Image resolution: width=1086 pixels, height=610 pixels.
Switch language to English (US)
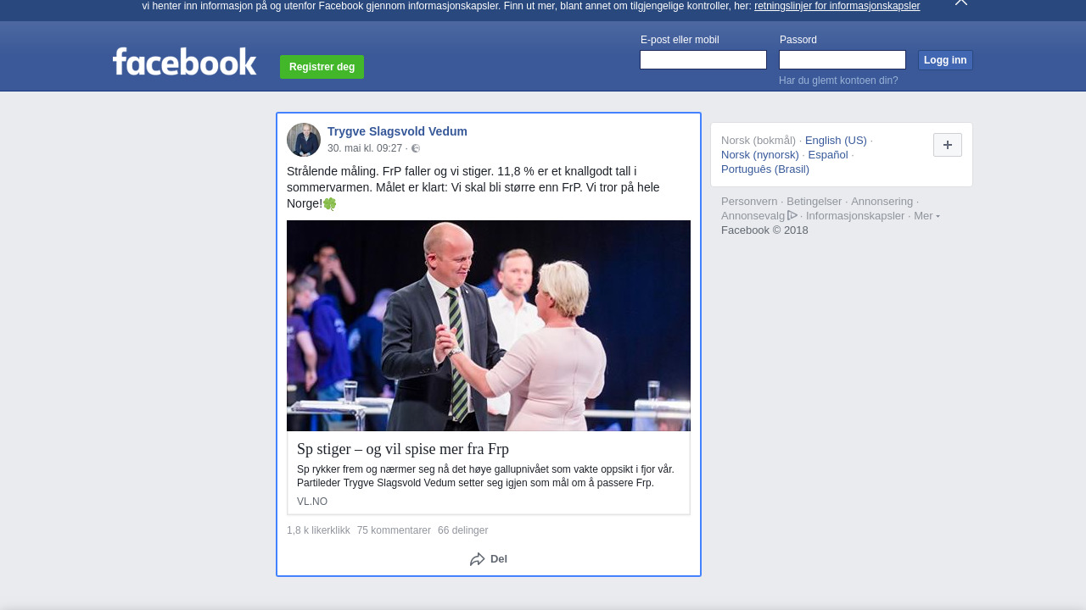(836, 141)
